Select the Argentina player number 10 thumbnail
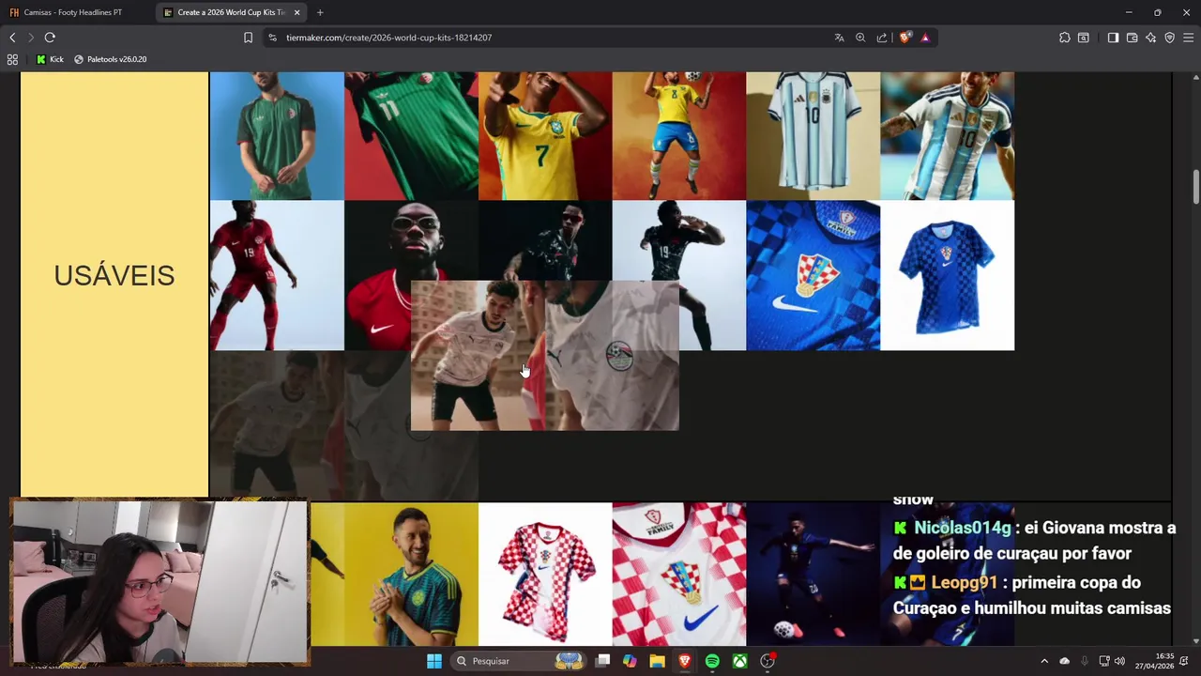The height and width of the screenshot is (676, 1201). tap(948, 136)
